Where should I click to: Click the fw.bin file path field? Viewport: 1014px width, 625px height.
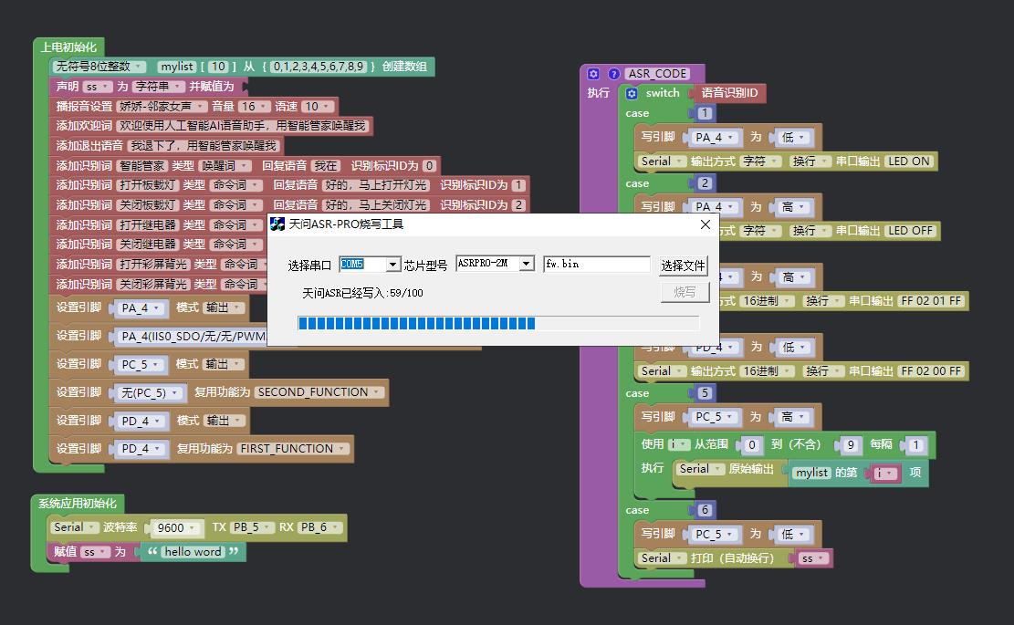(x=597, y=264)
